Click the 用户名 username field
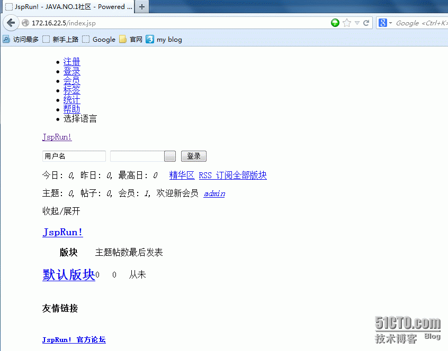448x351 pixels. pyautogui.click(x=74, y=156)
